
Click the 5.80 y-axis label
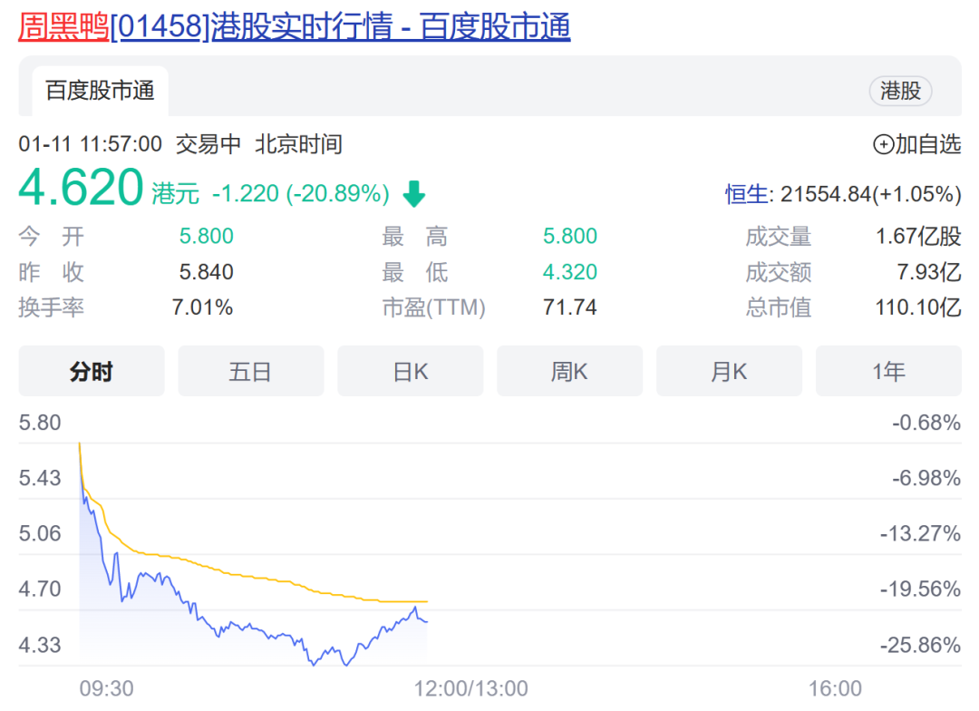pyautogui.click(x=40, y=423)
